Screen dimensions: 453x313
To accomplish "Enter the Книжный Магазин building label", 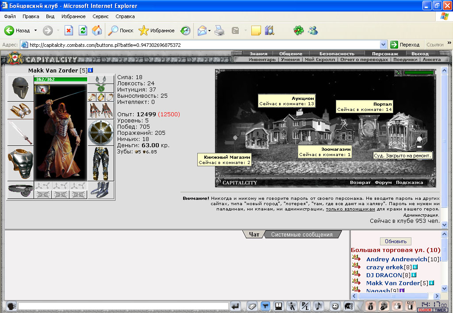I will point(224,160).
